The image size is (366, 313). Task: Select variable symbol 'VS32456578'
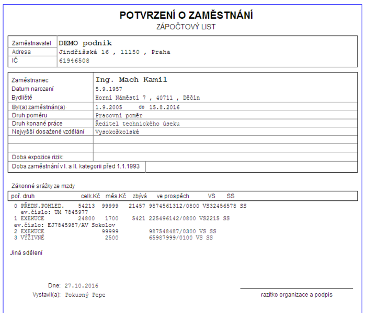220,206
